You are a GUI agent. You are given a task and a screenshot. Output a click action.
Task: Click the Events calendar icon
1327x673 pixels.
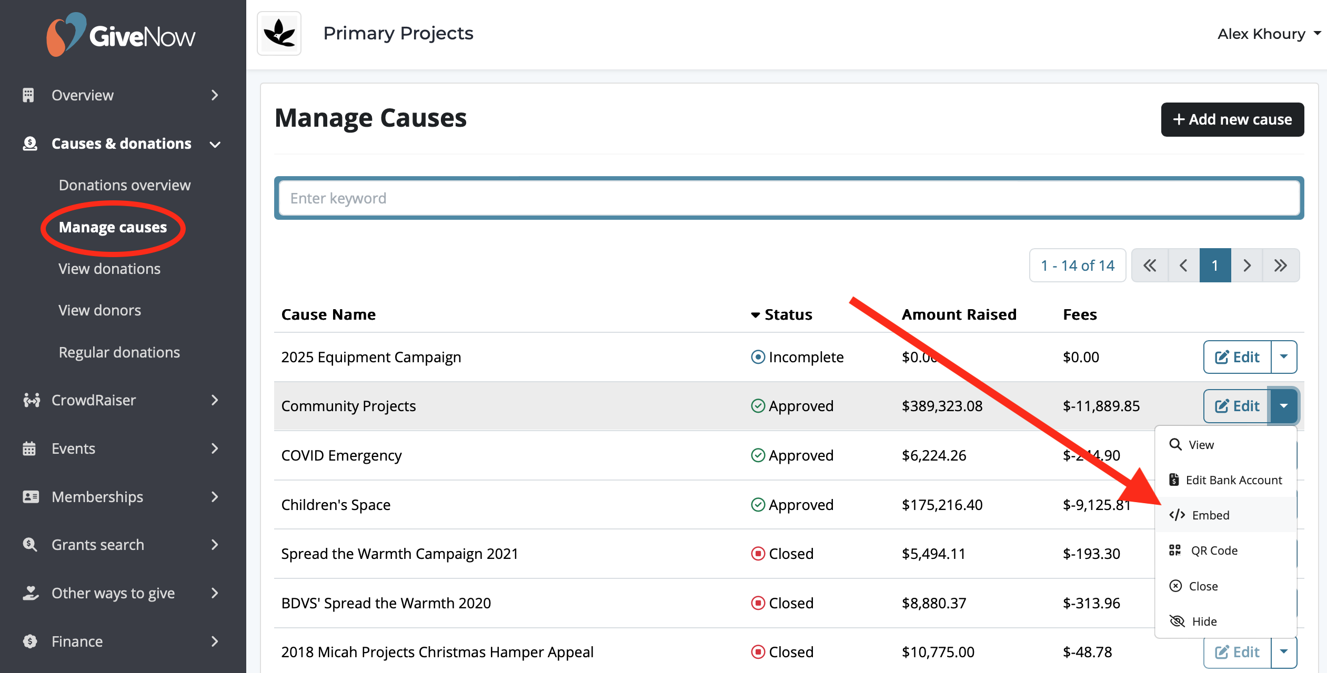tap(29, 448)
